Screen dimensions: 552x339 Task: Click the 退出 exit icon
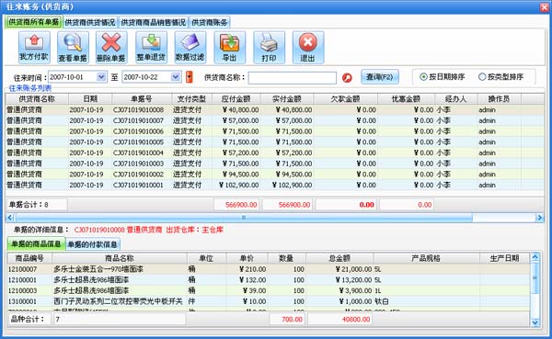point(308,48)
